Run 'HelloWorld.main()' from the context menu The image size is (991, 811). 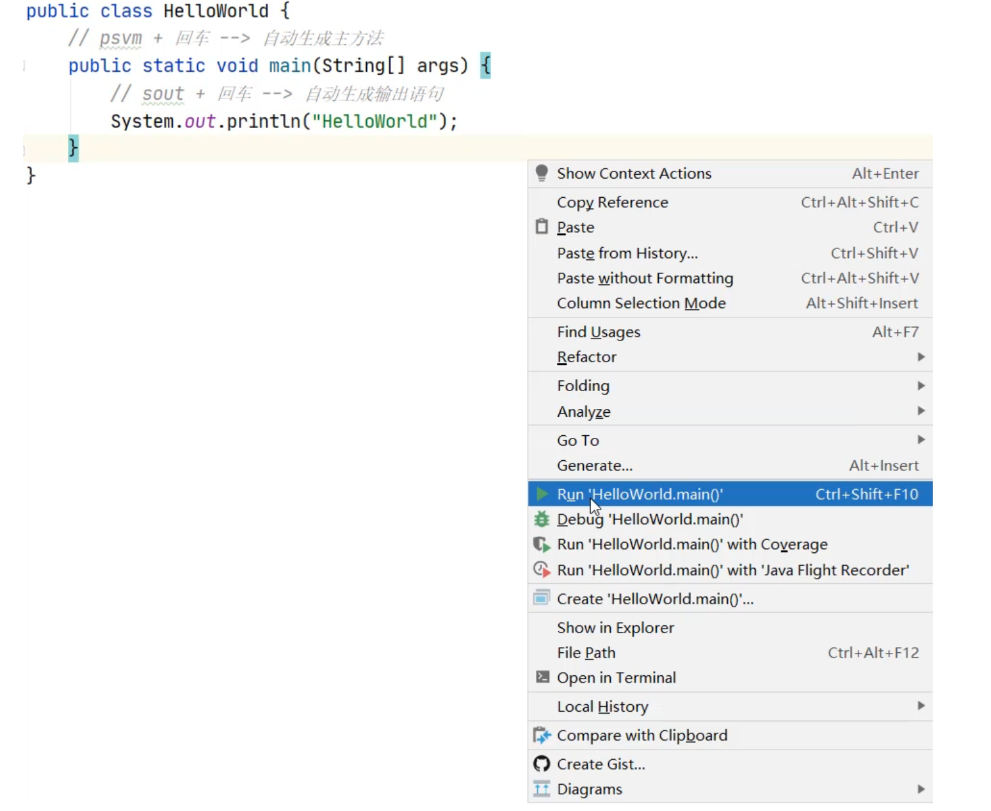730,494
